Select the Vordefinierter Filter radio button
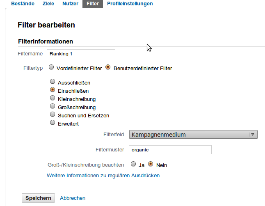265x206 pixels. (51, 67)
